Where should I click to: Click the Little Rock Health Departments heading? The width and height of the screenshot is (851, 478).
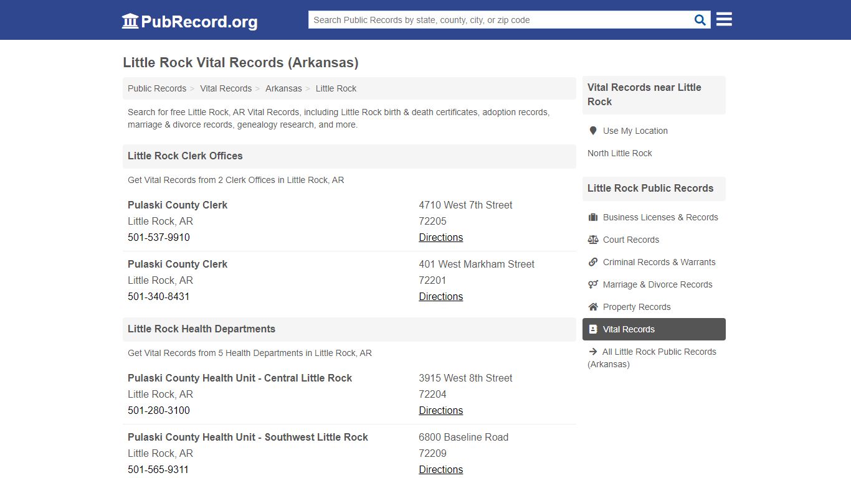pyautogui.click(x=201, y=329)
